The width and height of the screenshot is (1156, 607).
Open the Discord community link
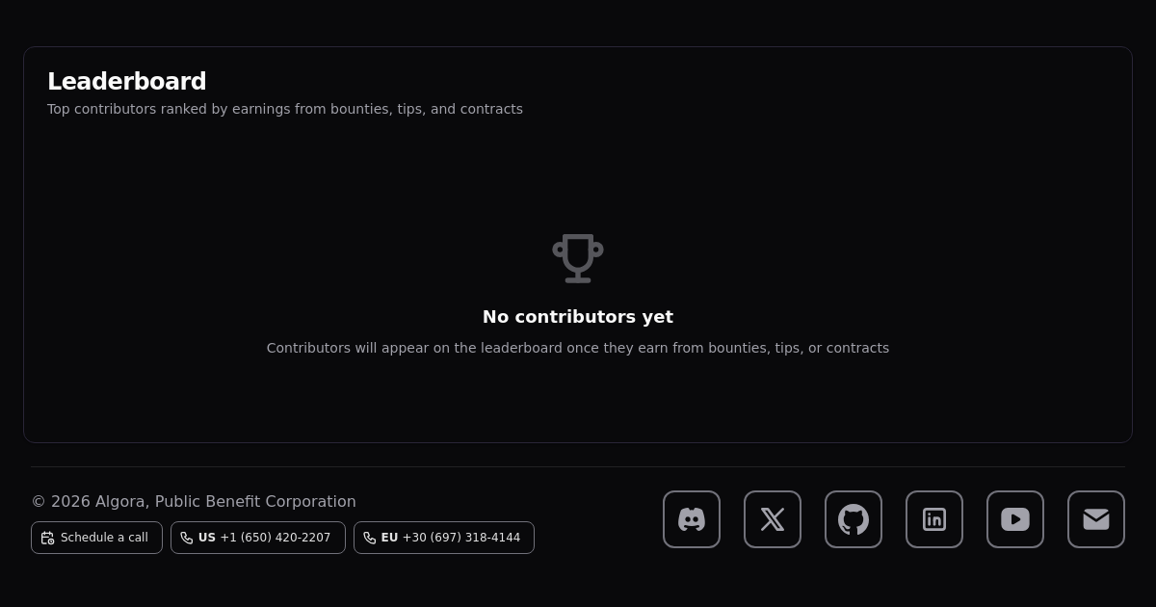tap(692, 519)
